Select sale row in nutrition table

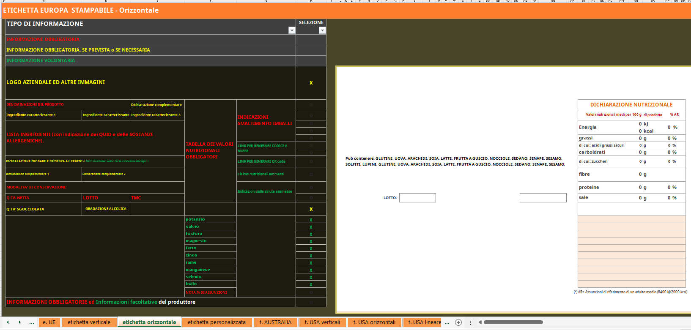[631, 198]
